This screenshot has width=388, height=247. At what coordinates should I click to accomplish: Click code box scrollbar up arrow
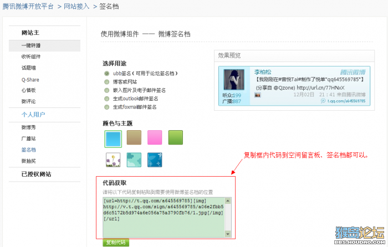(228, 200)
